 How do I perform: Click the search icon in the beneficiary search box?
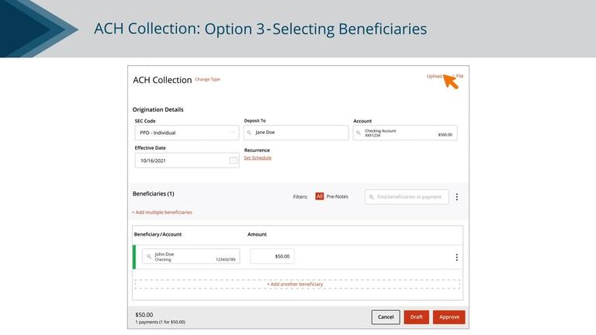[x=372, y=197]
